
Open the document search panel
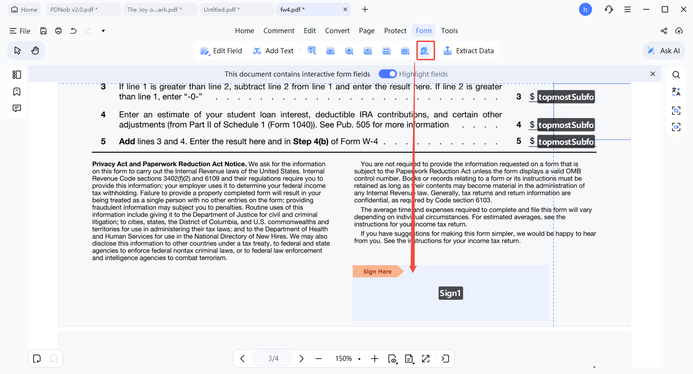(x=676, y=74)
